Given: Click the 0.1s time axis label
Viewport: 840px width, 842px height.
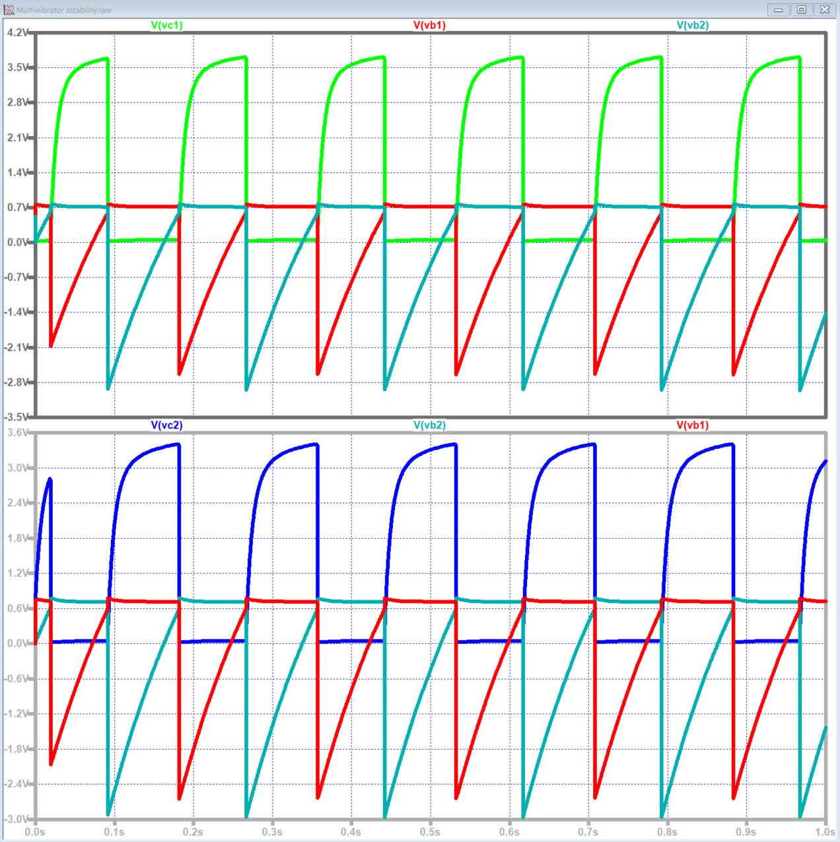Looking at the screenshot, I should pyautogui.click(x=114, y=832).
